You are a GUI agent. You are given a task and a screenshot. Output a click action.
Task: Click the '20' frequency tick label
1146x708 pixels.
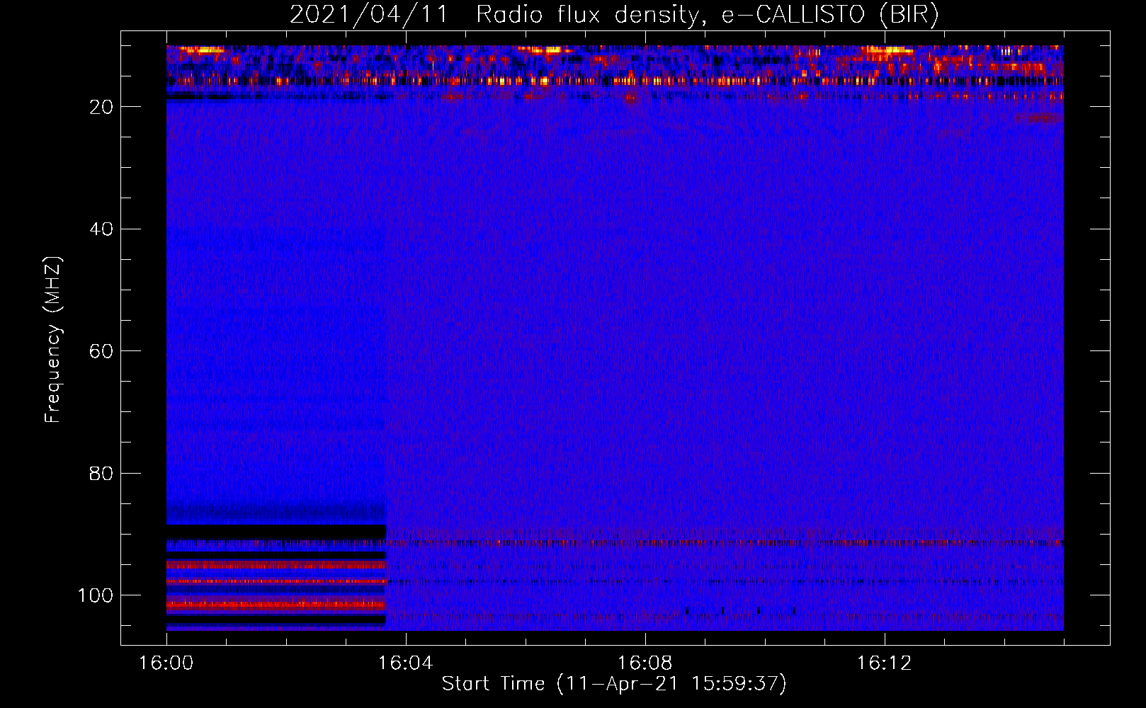click(101, 107)
